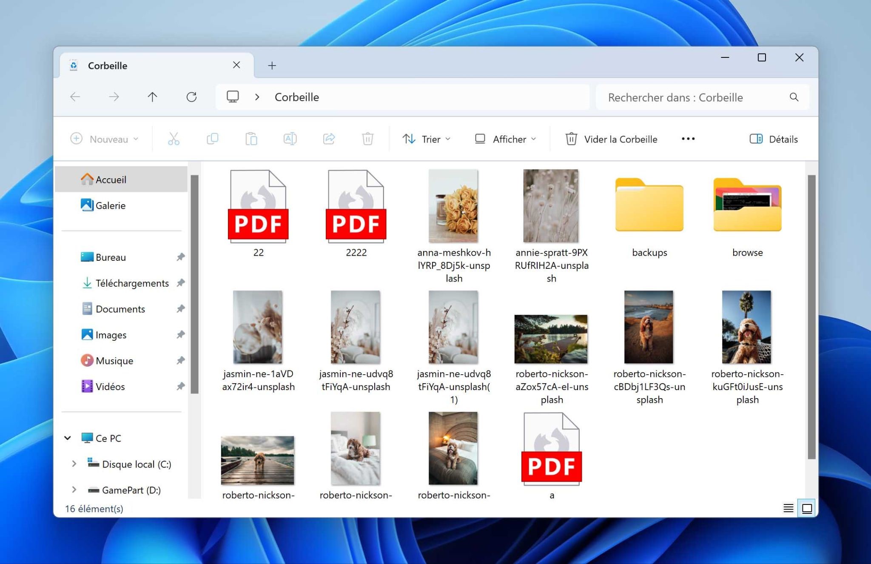Refresh the Corbeille view
Viewport: 871px width, 564px height.
click(x=191, y=97)
